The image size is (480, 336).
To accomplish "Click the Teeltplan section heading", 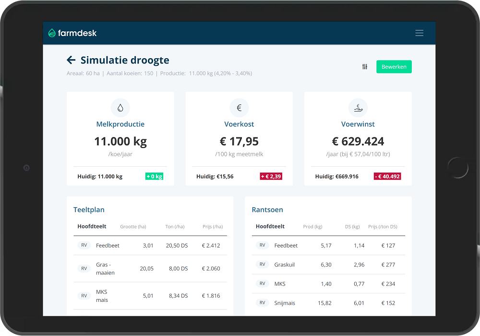I will (89, 210).
